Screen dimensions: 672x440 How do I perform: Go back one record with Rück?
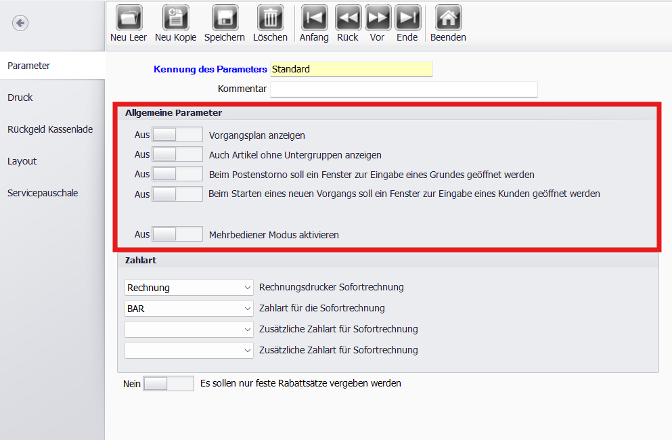[348, 18]
